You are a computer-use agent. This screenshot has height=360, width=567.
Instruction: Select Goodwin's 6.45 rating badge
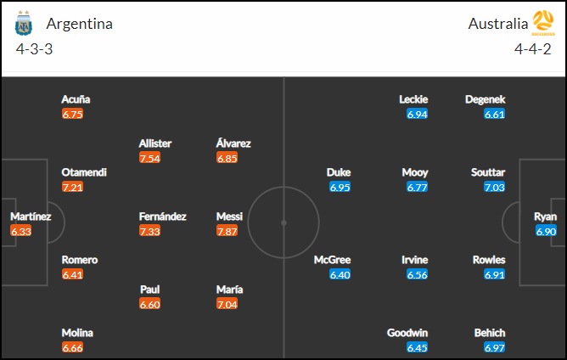pos(418,348)
